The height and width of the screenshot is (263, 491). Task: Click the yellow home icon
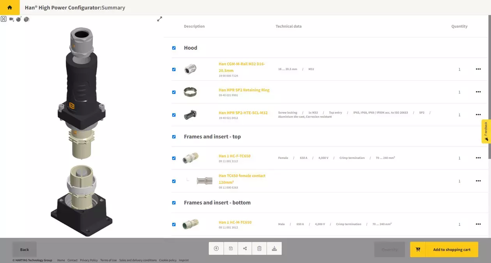pos(10,7)
